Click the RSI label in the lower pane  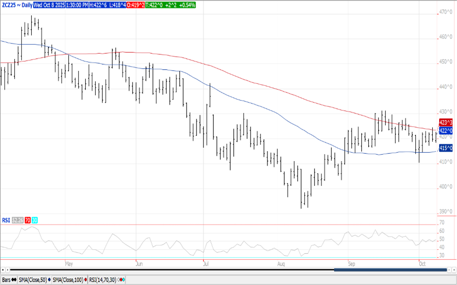(x=5, y=220)
